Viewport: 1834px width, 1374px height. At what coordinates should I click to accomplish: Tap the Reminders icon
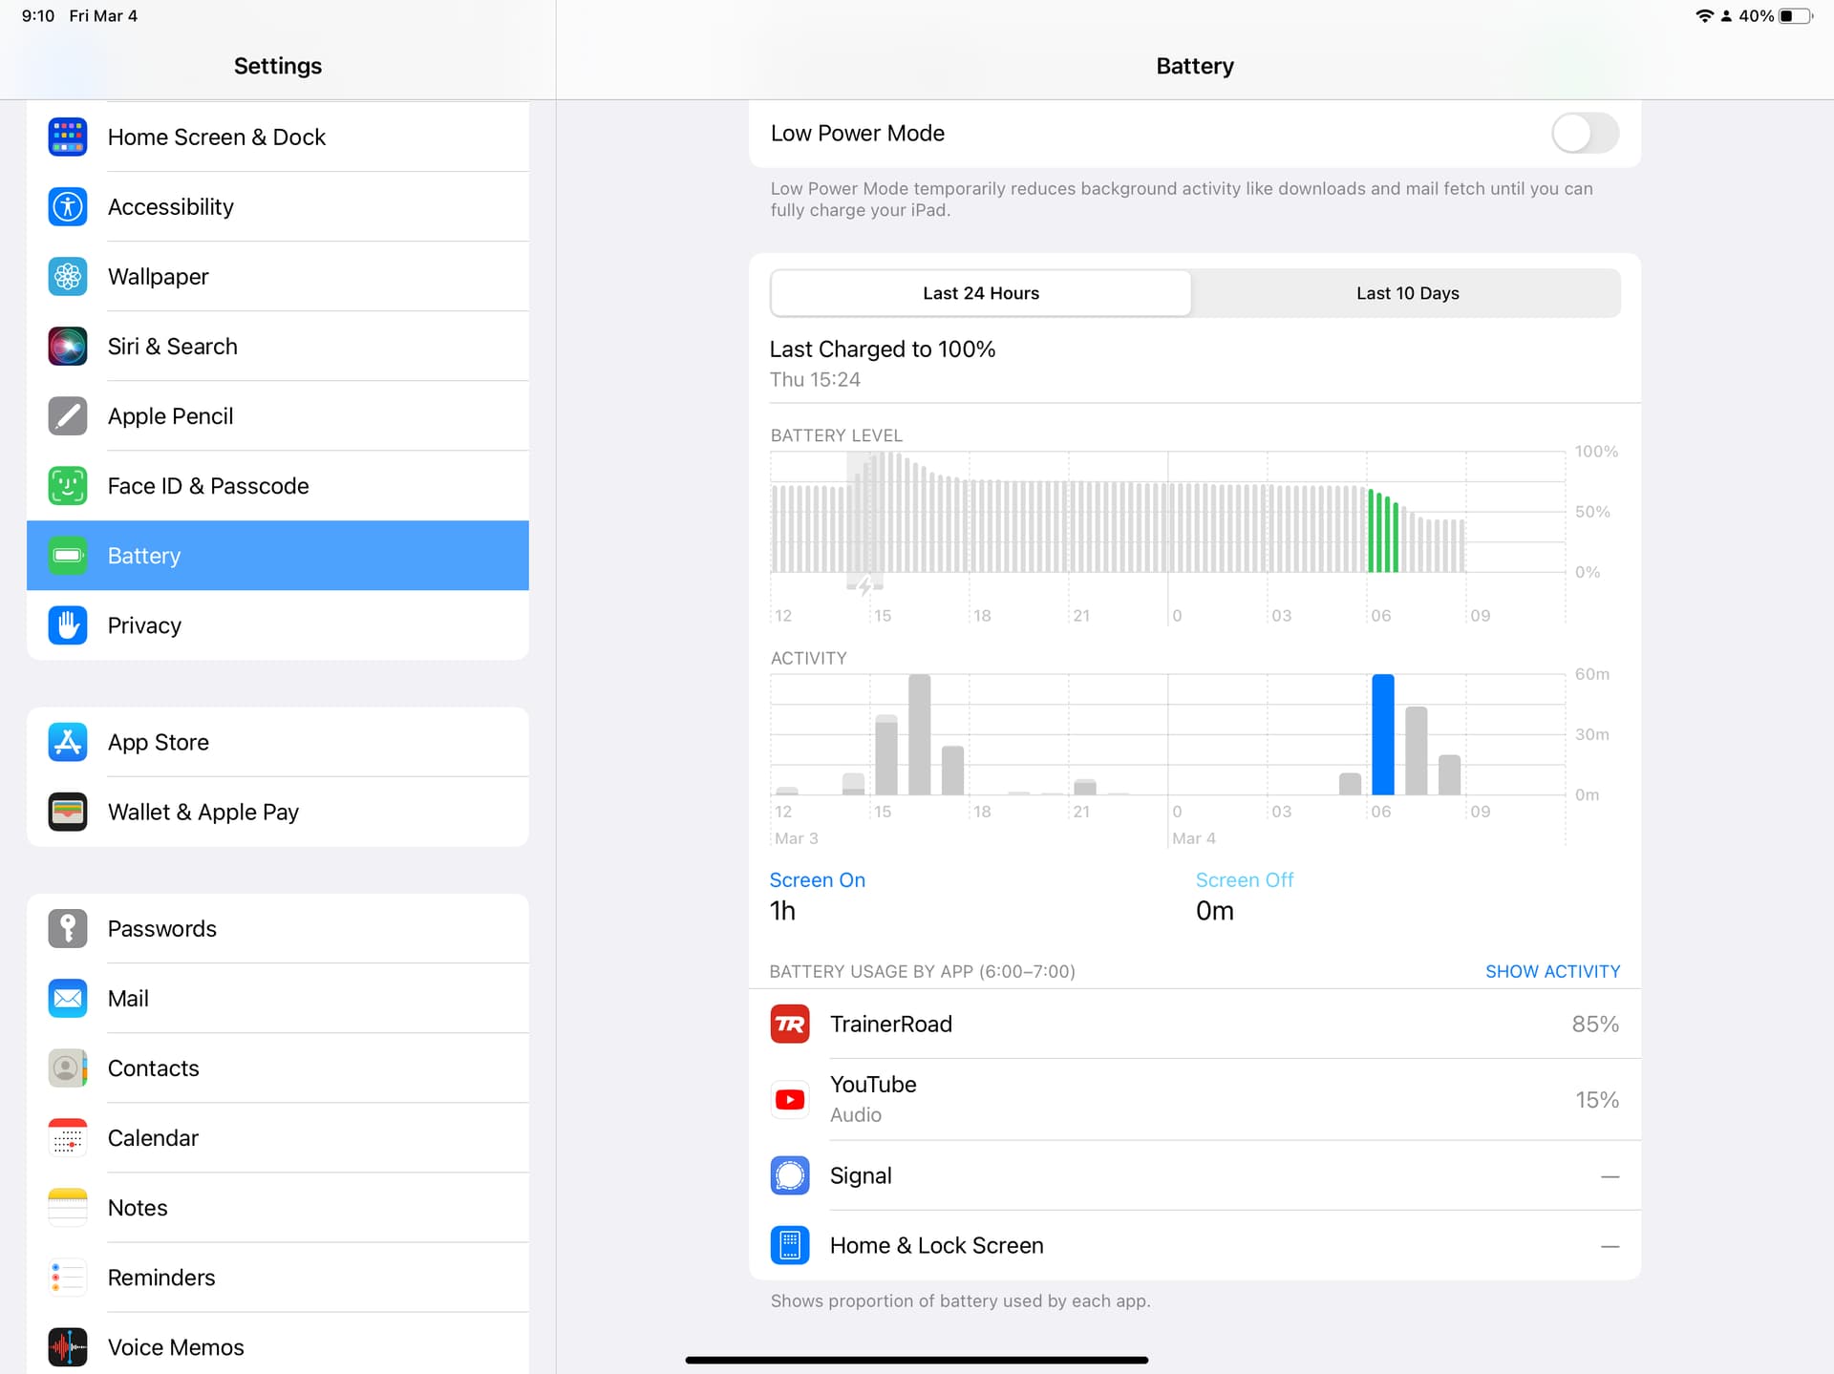click(68, 1277)
